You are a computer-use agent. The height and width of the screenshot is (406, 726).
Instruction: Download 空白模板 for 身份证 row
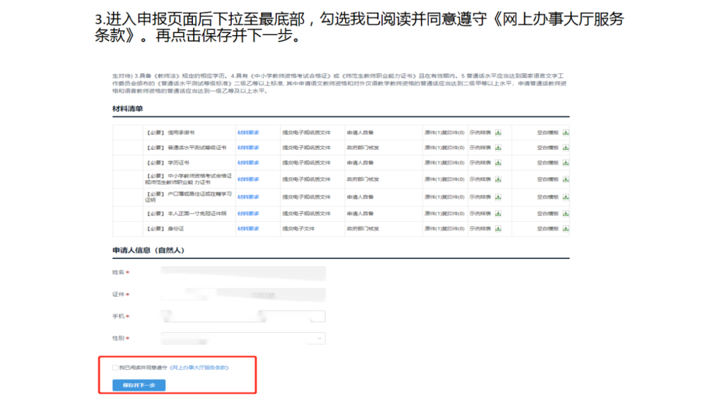coord(565,229)
